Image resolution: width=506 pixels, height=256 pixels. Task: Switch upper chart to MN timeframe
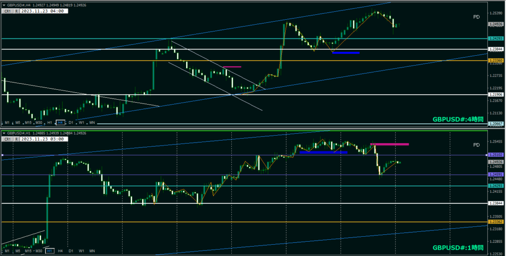pos(92,123)
